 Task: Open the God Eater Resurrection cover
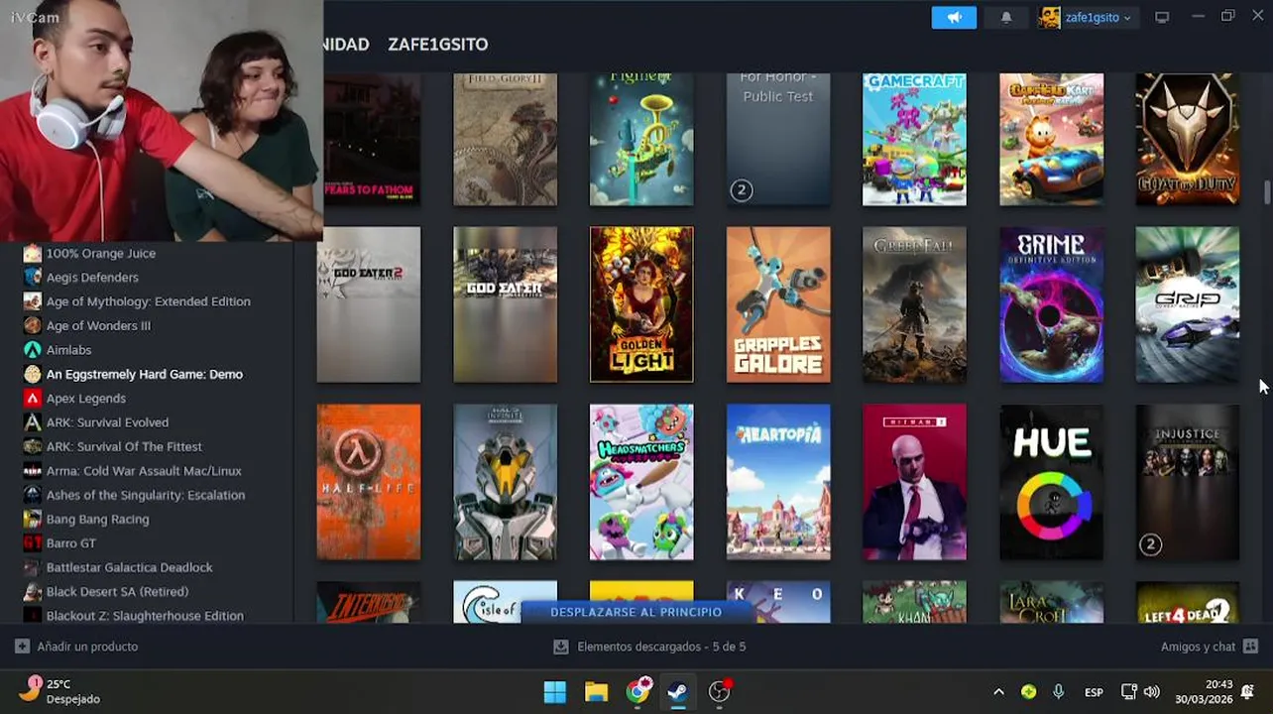(x=505, y=304)
